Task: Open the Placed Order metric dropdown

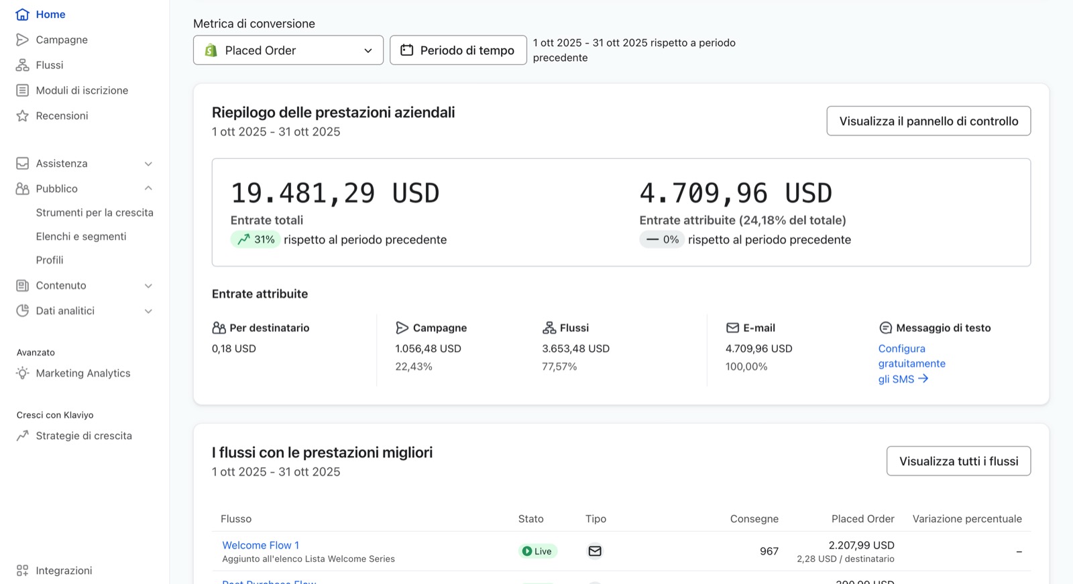Action: (288, 50)
